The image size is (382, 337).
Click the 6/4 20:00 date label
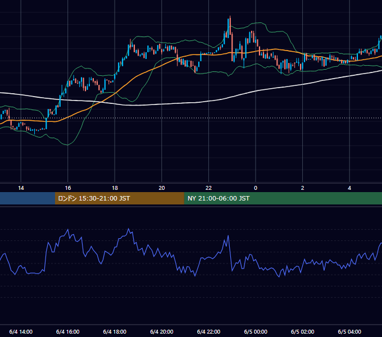[162, 331]
